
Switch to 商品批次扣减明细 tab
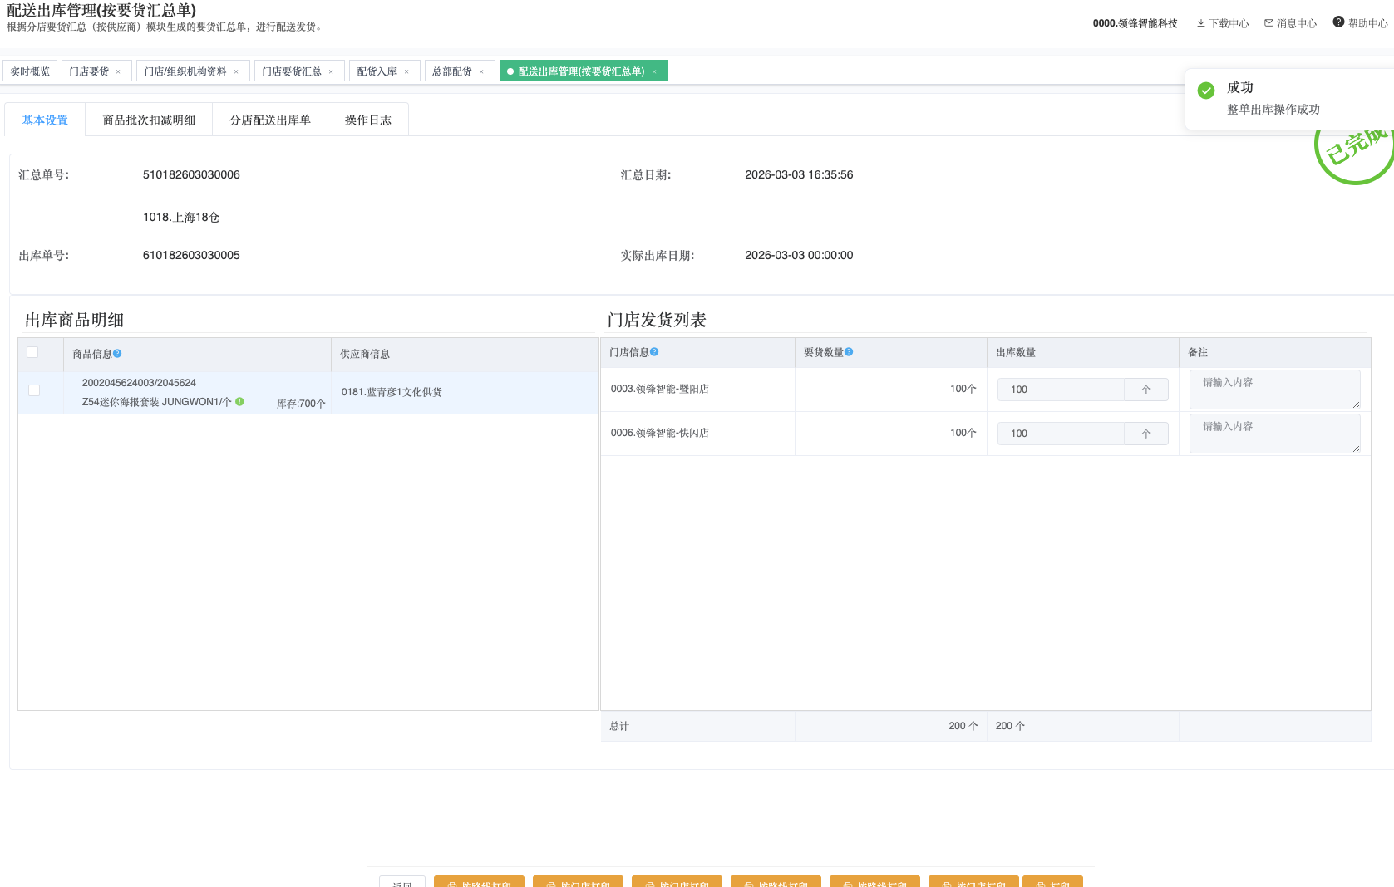[x=149, y=120]
